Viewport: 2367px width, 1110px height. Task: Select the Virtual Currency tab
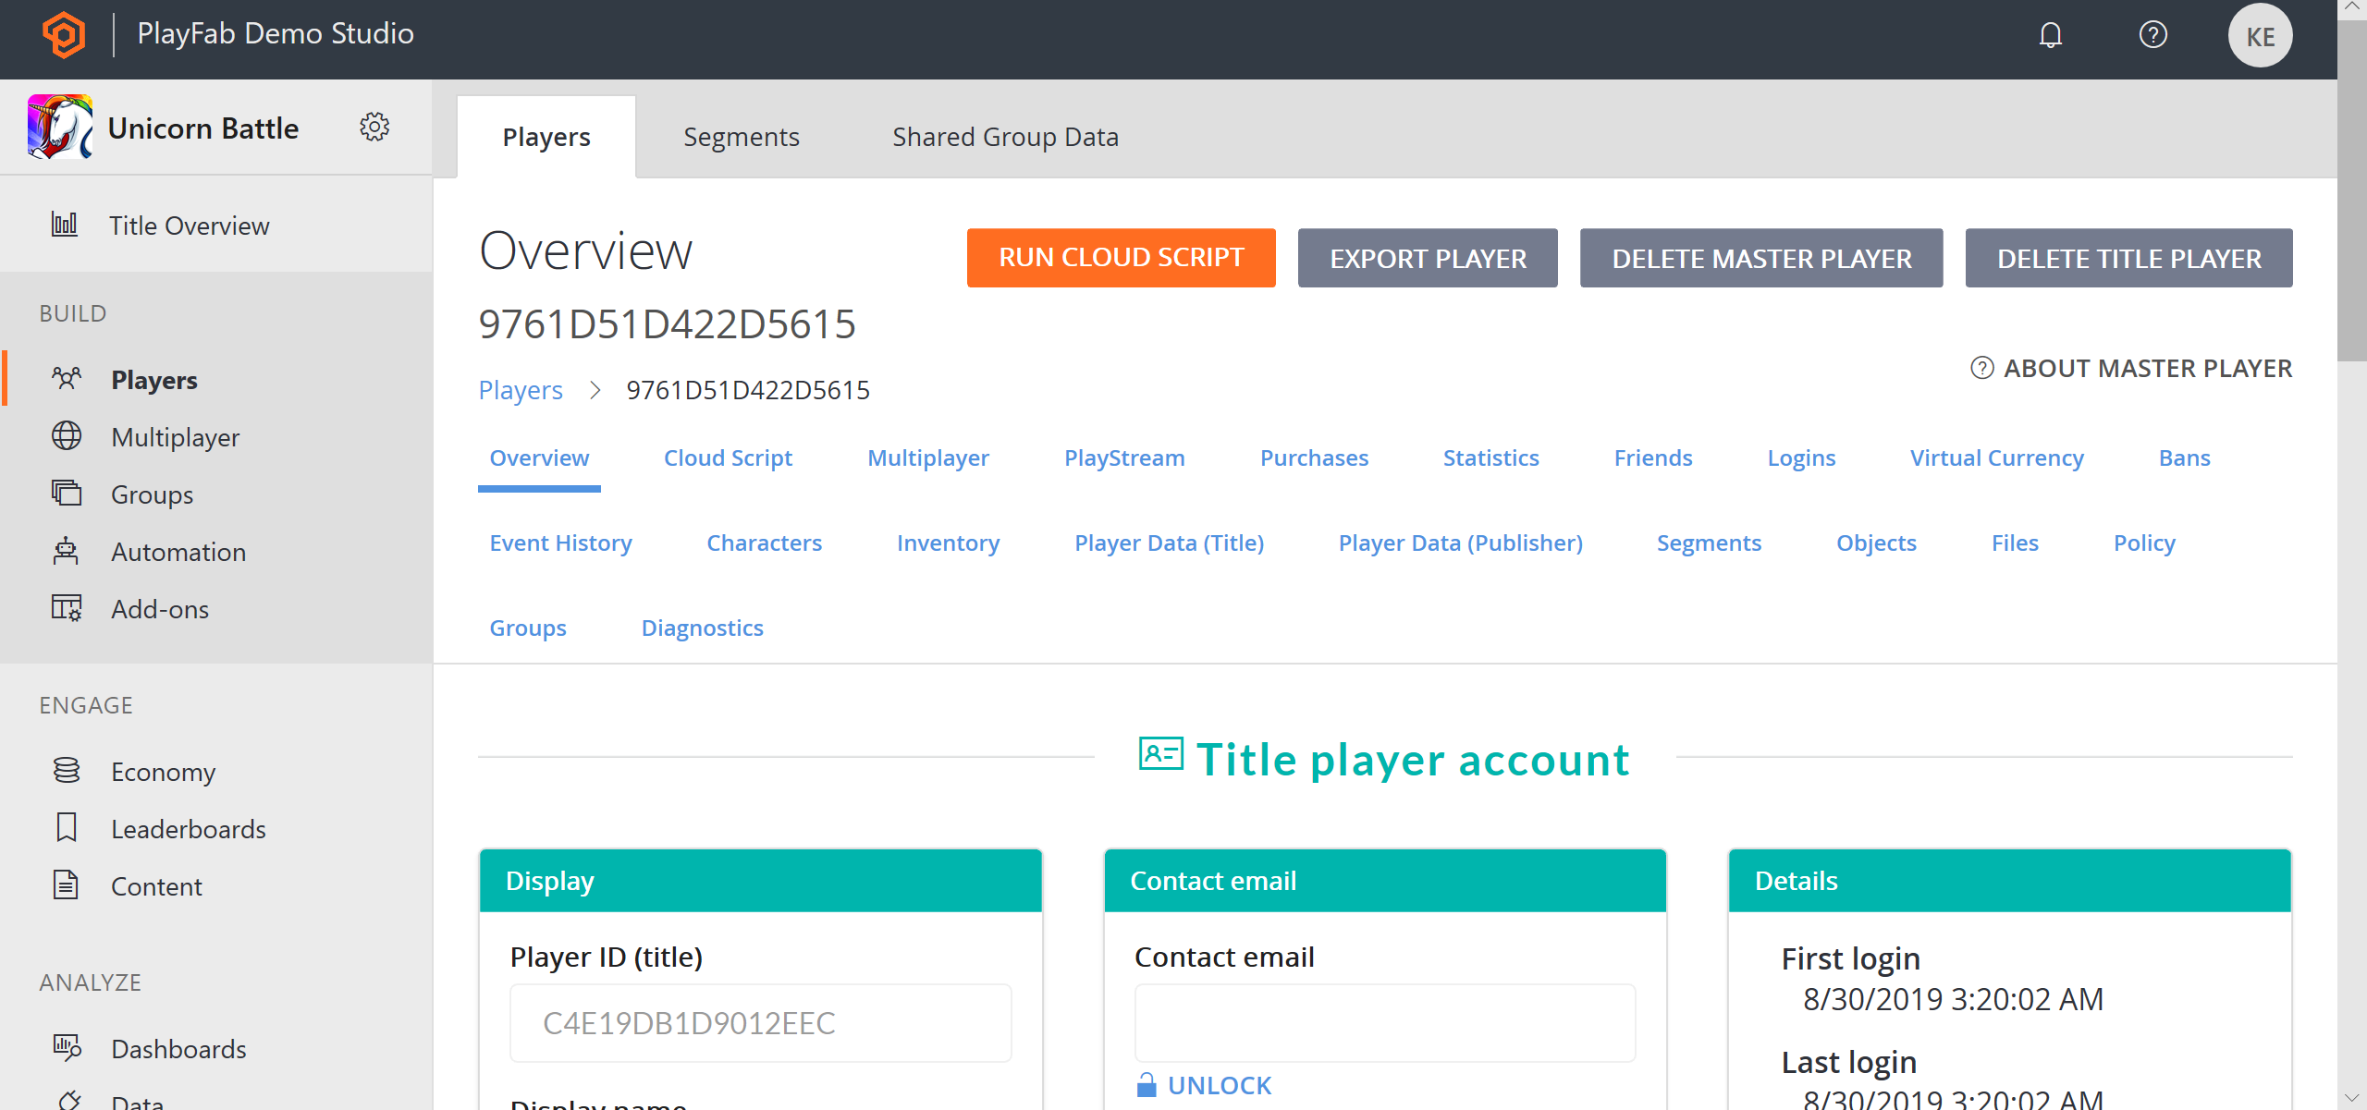tap(1995, 457)
